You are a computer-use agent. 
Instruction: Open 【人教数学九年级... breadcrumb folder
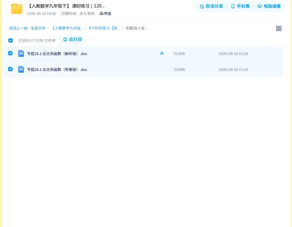tap(67, 28)
